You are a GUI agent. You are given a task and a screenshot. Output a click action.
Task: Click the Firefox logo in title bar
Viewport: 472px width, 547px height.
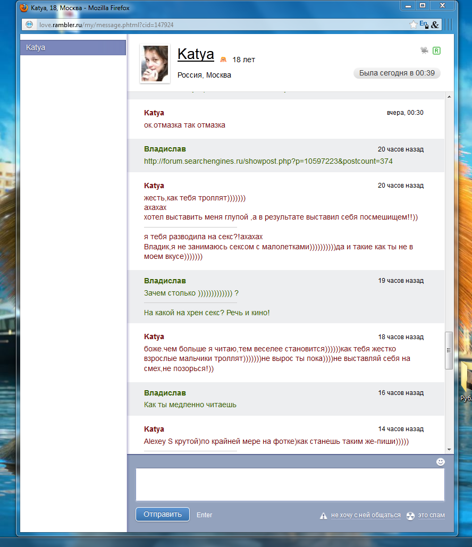pos(24,8)
